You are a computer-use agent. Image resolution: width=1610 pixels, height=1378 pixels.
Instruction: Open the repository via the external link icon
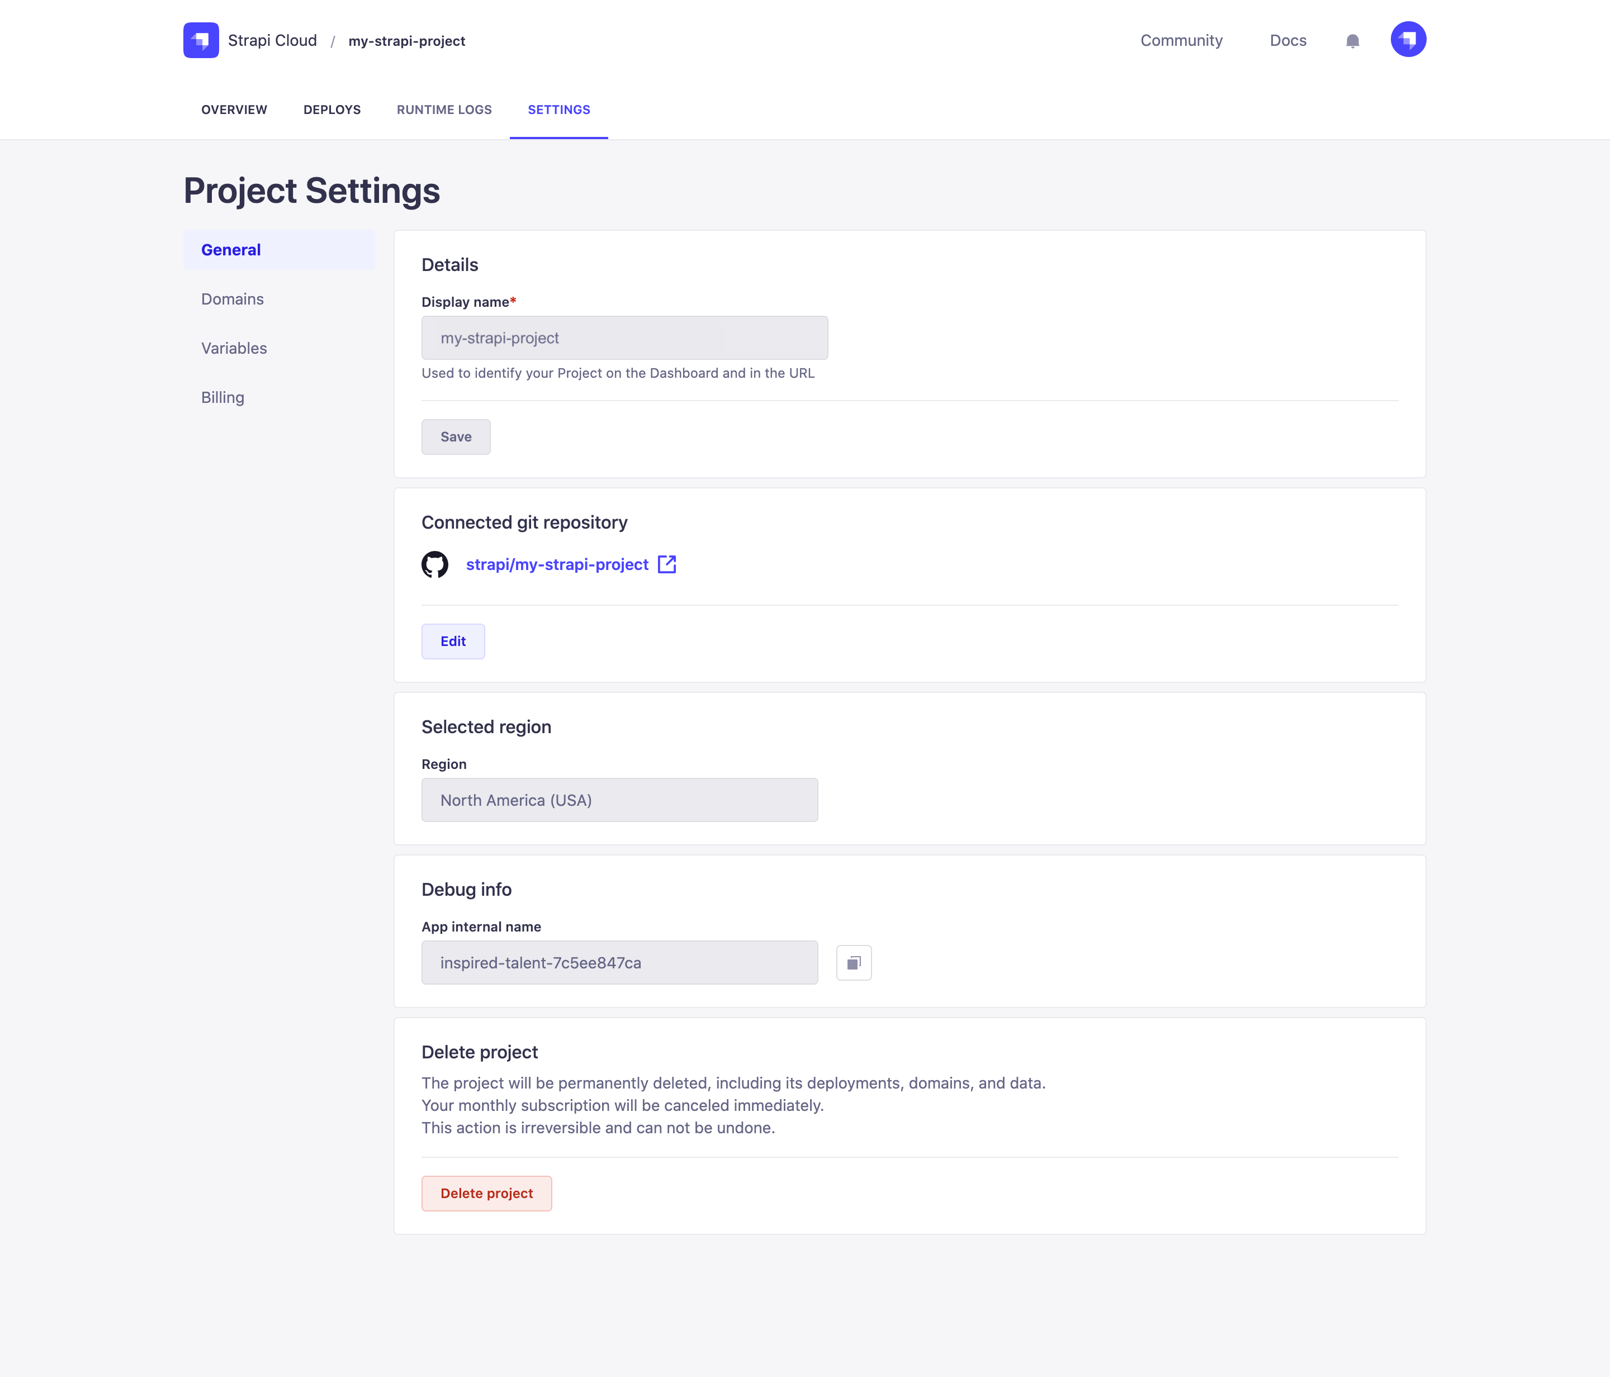[x=667, y=564]
